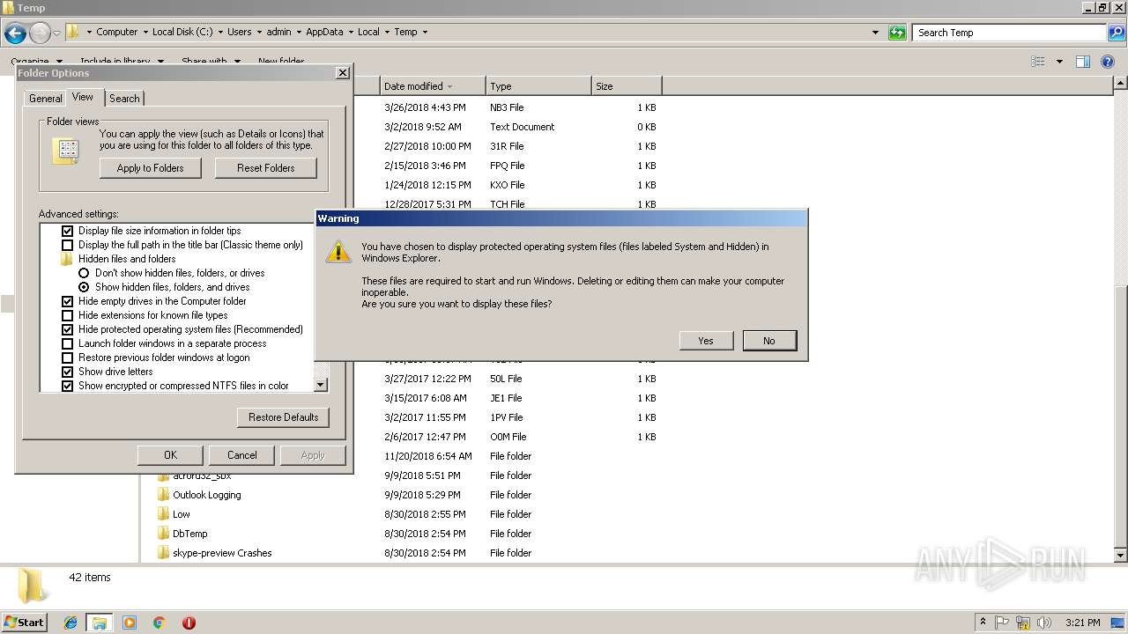The height and width of the screenshot is (634, 1128).
Task: Click the warning triangle icon in Warning dialog
Action: click(x=338, y=251)
